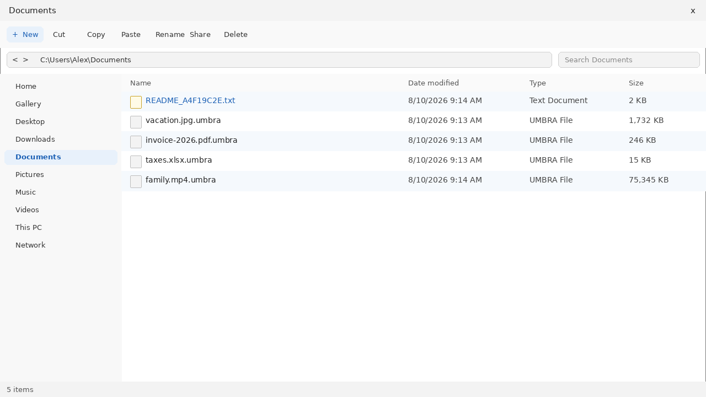The width and height of the screenshot is (706, 397).
Task: Sort by the Size column header
Action: pyautogui.click(x=636, y=83)
